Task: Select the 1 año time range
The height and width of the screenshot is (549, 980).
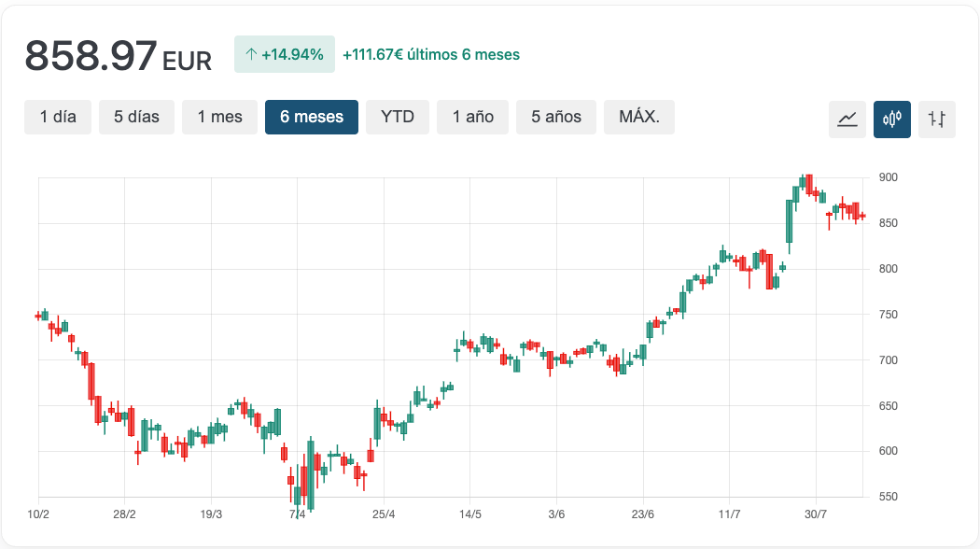Action: pyautogui.click(x=472, y=117)
